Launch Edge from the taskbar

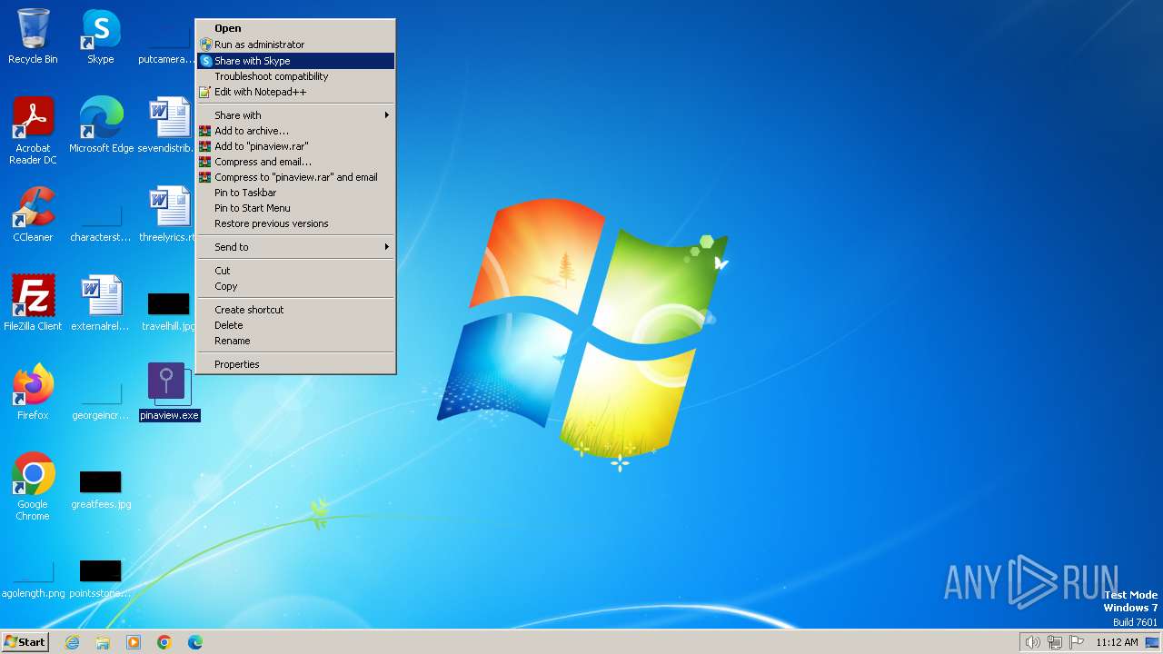[x=195, y=642]
